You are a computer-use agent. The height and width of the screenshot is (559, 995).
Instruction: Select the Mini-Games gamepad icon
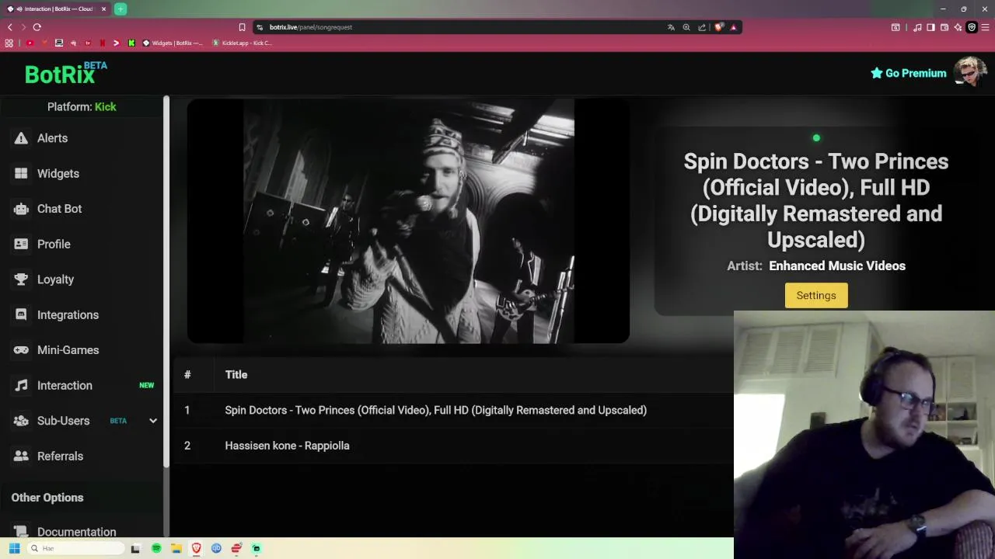click(x=21, y=350)
